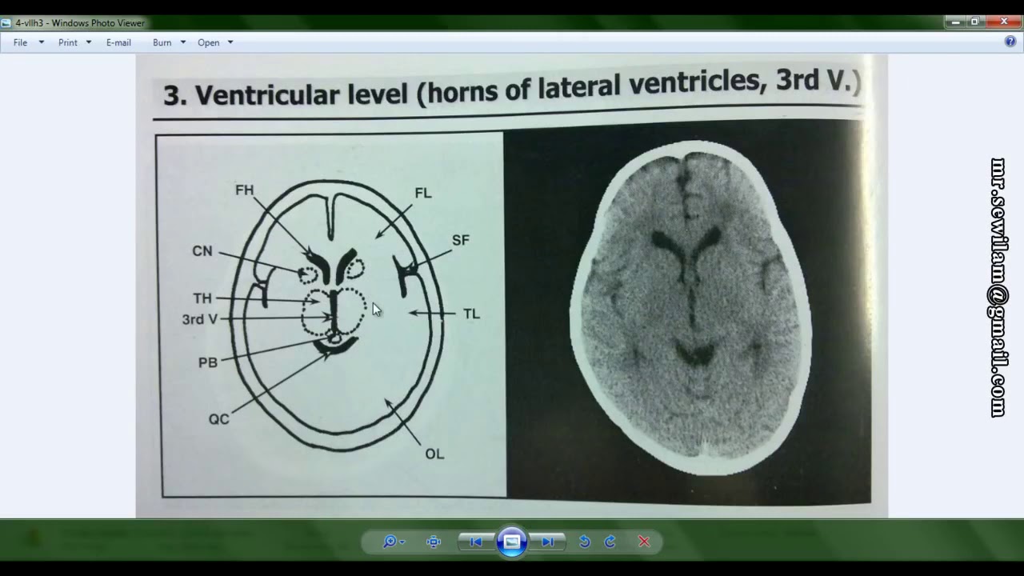Click the 'SF' label in the diagram

(460, 240)
